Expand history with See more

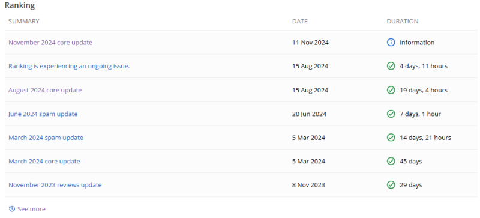point(32,209)
